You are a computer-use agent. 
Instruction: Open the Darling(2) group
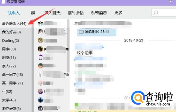coord(11,41)
